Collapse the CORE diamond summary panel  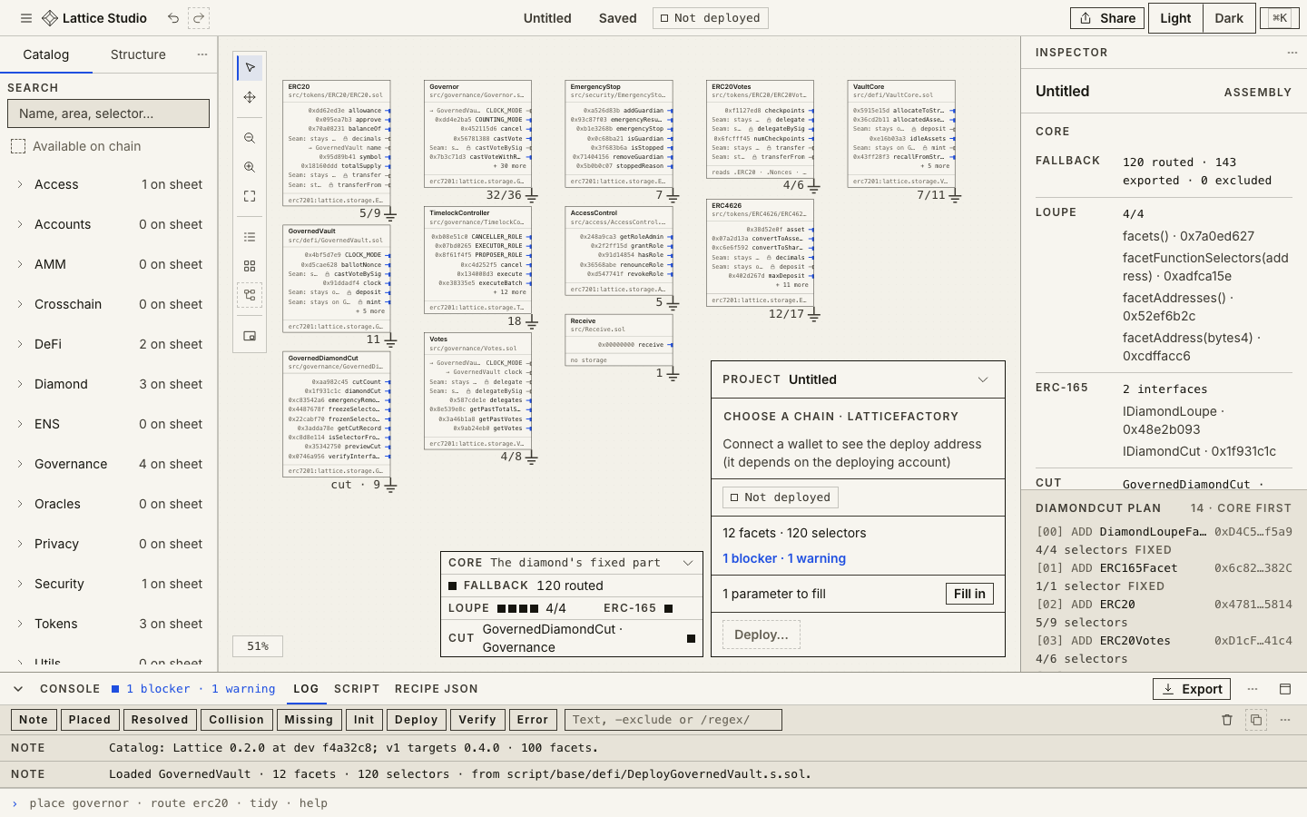click(x=688, y=563)
